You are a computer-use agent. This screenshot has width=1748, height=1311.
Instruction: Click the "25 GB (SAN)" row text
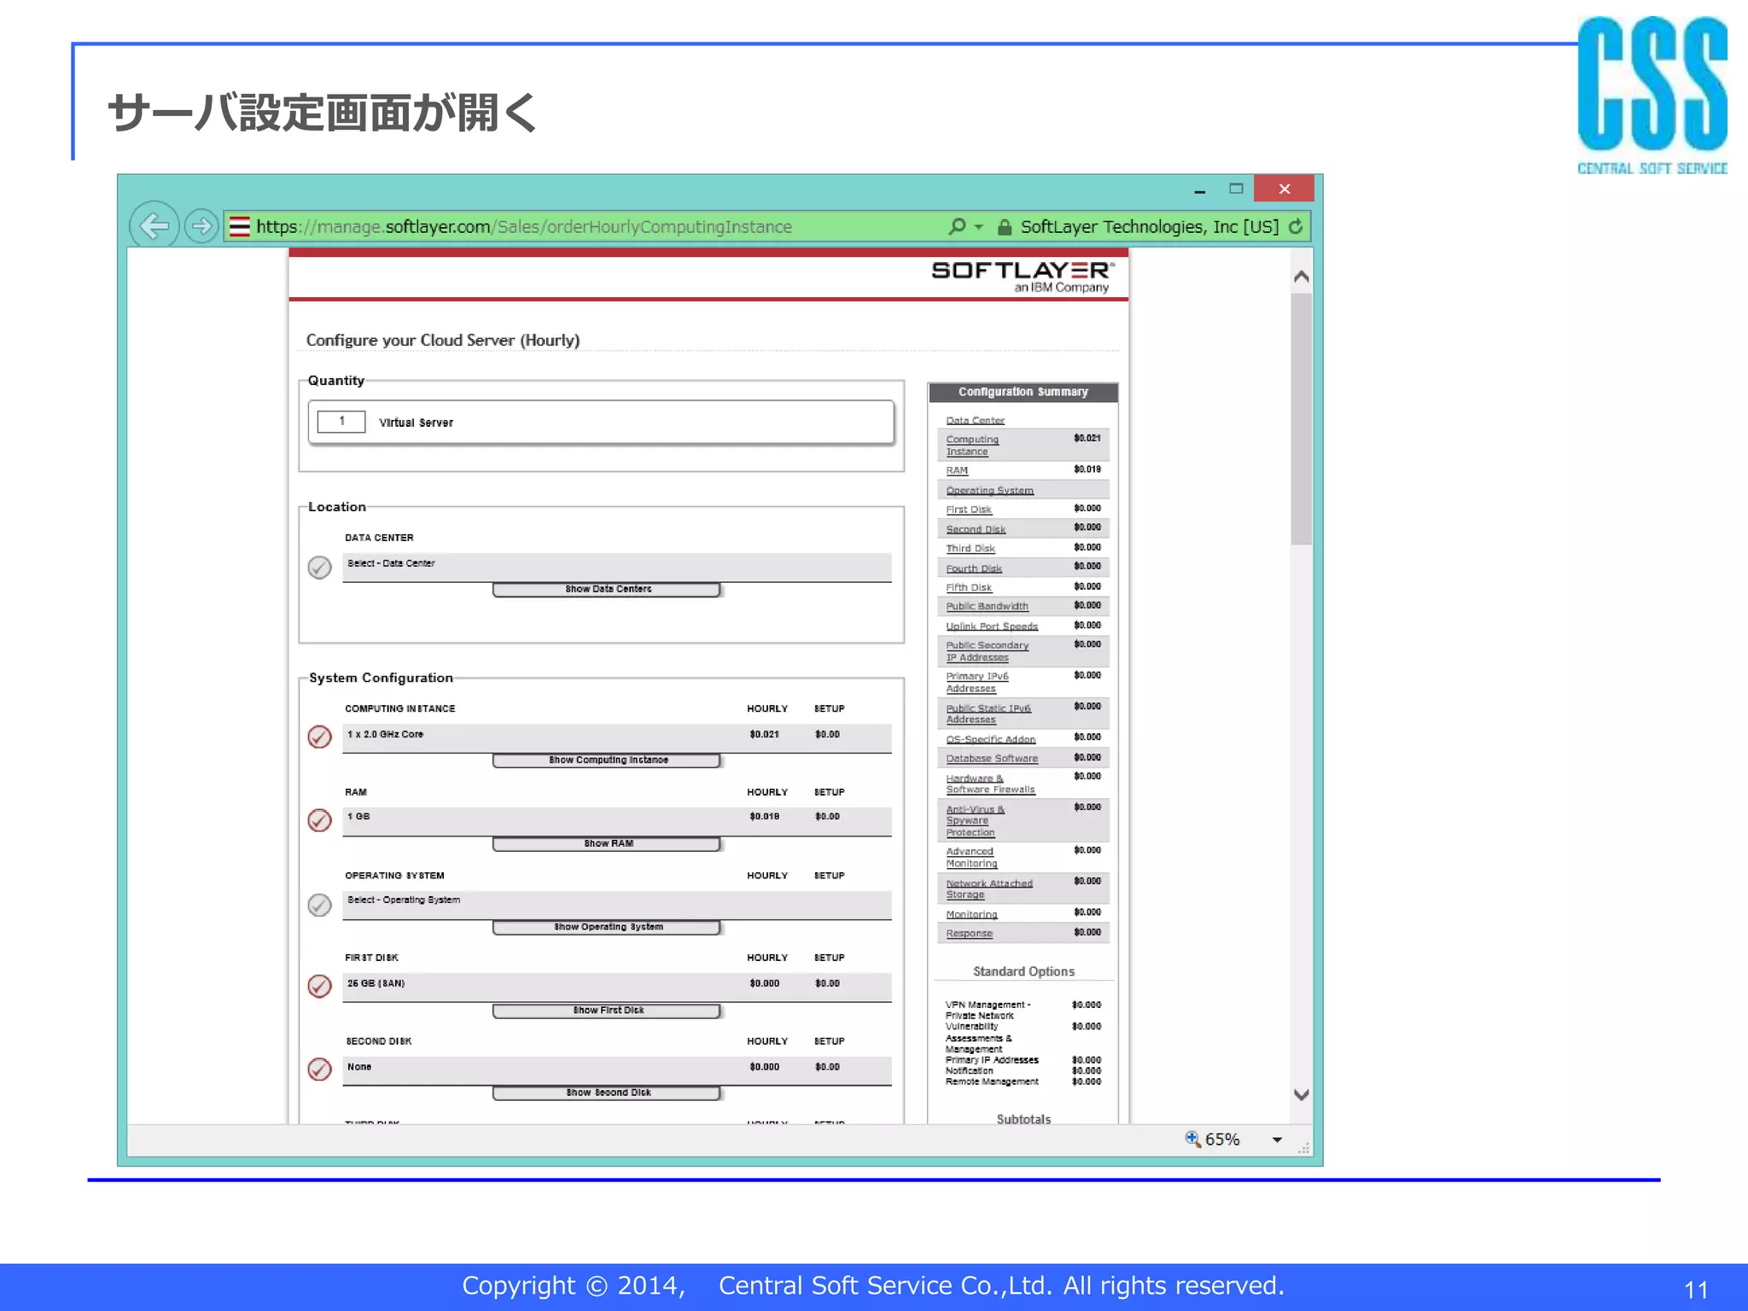pyautogui.click(x=376, y=983)
